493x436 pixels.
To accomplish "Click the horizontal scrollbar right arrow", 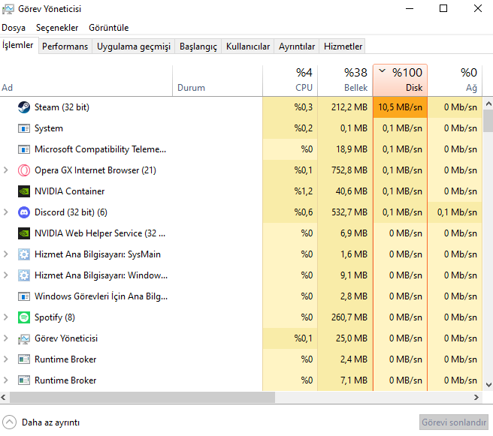I will pyautogui.click(x=476, y=397).
